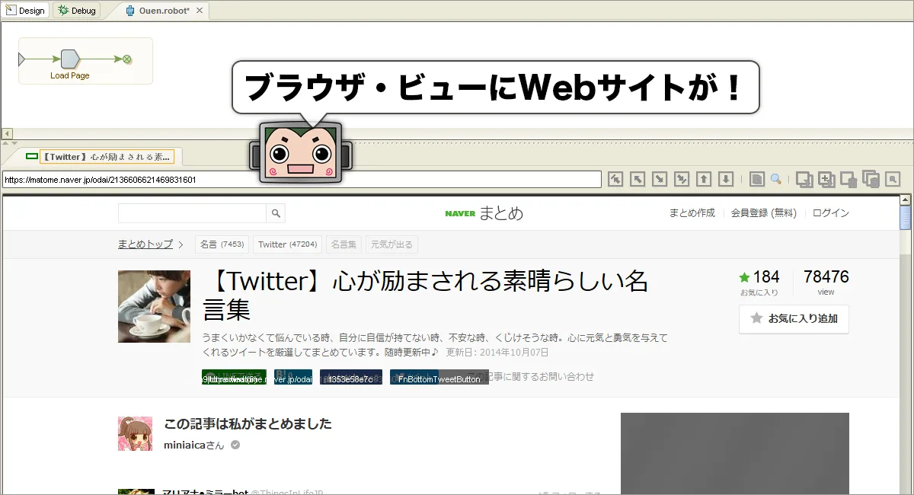
Task: Click the stacked windows with trash icon
Action: click(871, 179)
